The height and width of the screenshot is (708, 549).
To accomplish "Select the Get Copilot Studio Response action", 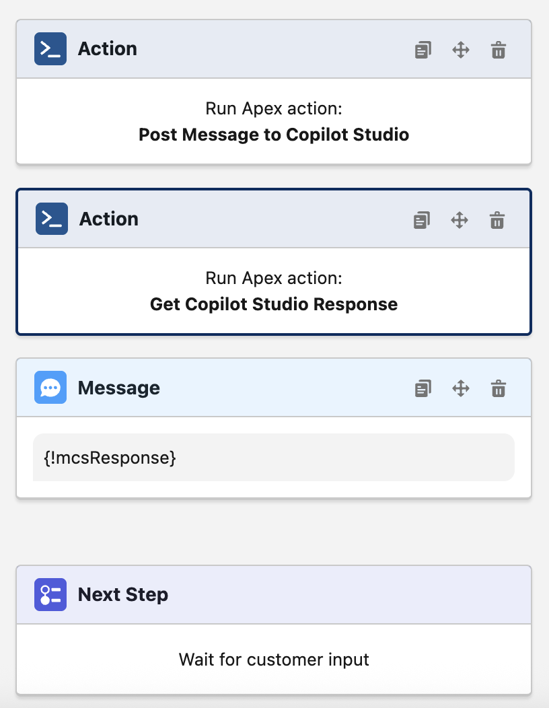I will [x=273, y=291].
